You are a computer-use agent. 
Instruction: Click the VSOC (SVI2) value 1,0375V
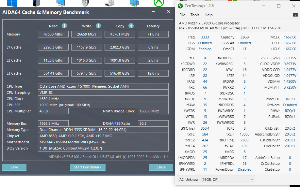click(290, 58)
